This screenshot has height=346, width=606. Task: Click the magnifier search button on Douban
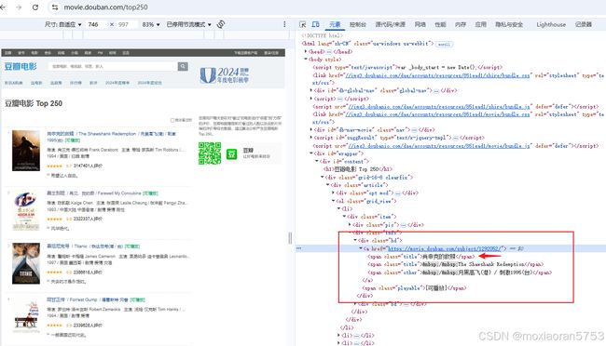pyautogui.click(x=183, y=66)
